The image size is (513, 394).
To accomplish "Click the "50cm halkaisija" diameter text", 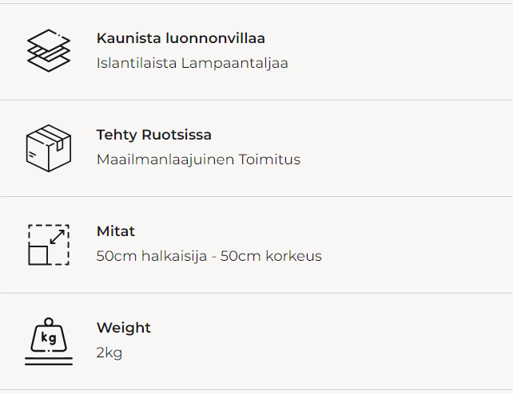I will click(154, 256).
